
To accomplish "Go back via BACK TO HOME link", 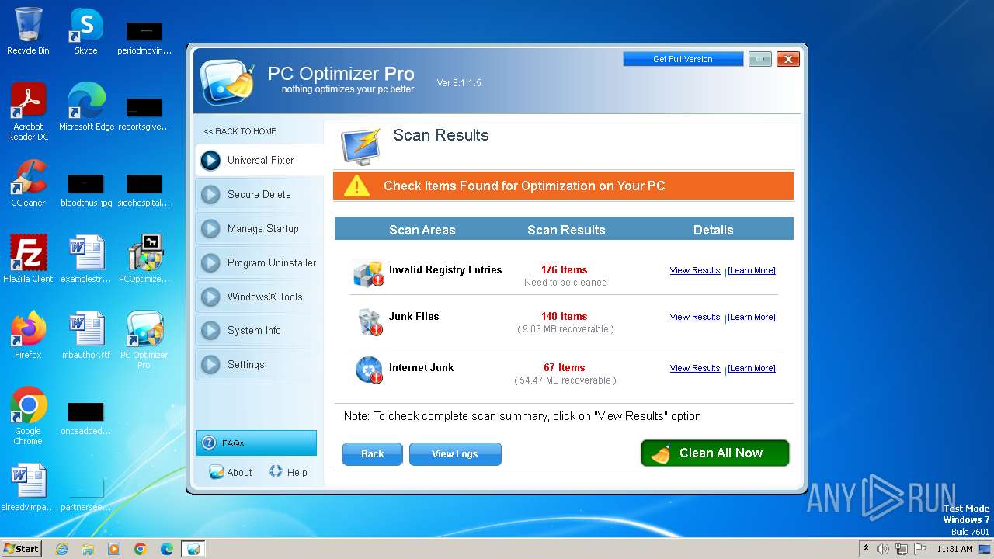I will coord(240,131).
